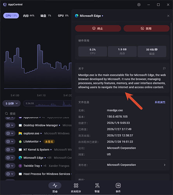
Task: Switch to the 应用程序 tab
Action: [x=76, y=188]
